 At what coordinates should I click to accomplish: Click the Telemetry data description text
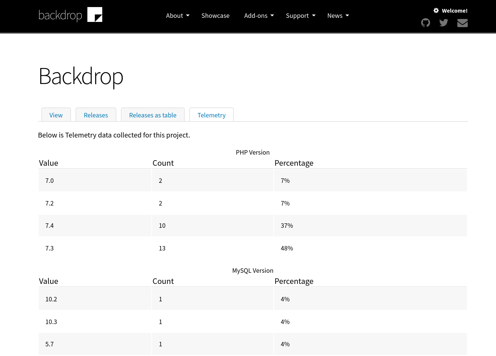coord(114,135)
